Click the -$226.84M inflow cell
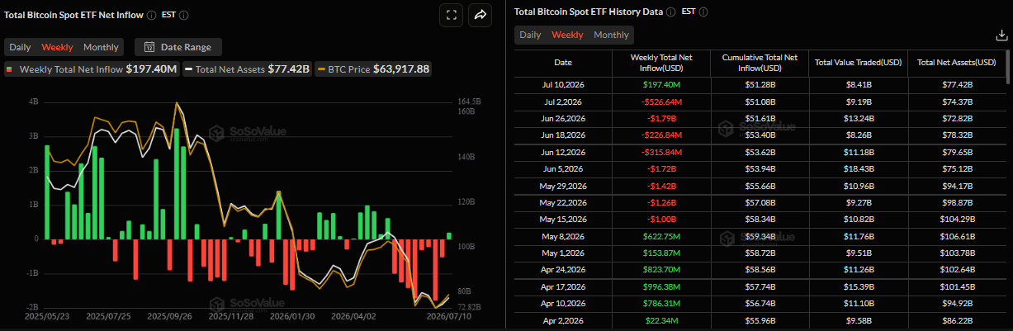The height and width of the screenshot is (331, 1013). click(660, 135)
